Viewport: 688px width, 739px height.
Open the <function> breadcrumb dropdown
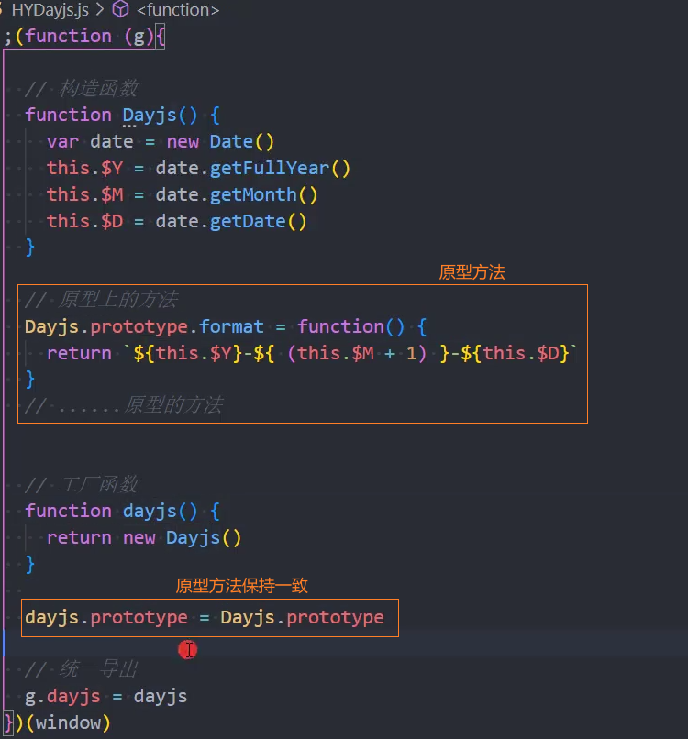click(178, 10)
